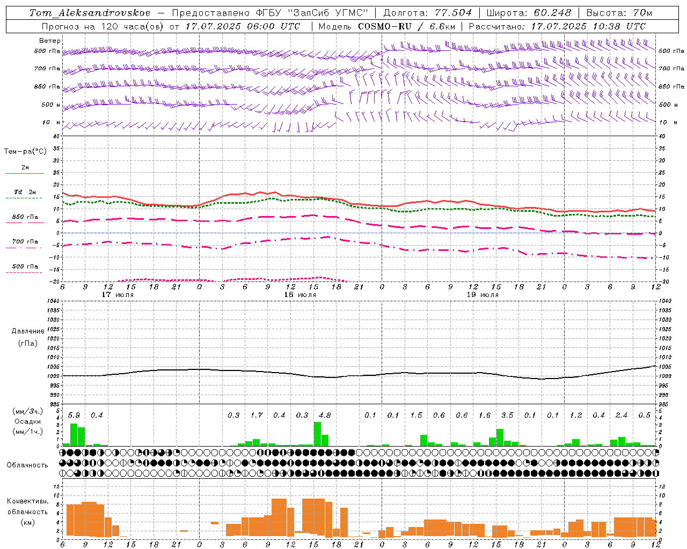This screenshot has height=549, width=687.
Task: Click the '17 июля' date axis label
Action: [118, 295]
